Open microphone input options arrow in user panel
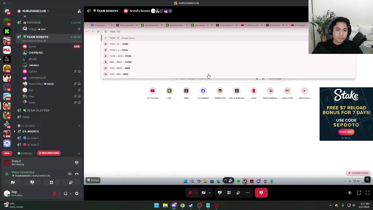Viewport: 373px width, 210px height. [x=59, y=193]
